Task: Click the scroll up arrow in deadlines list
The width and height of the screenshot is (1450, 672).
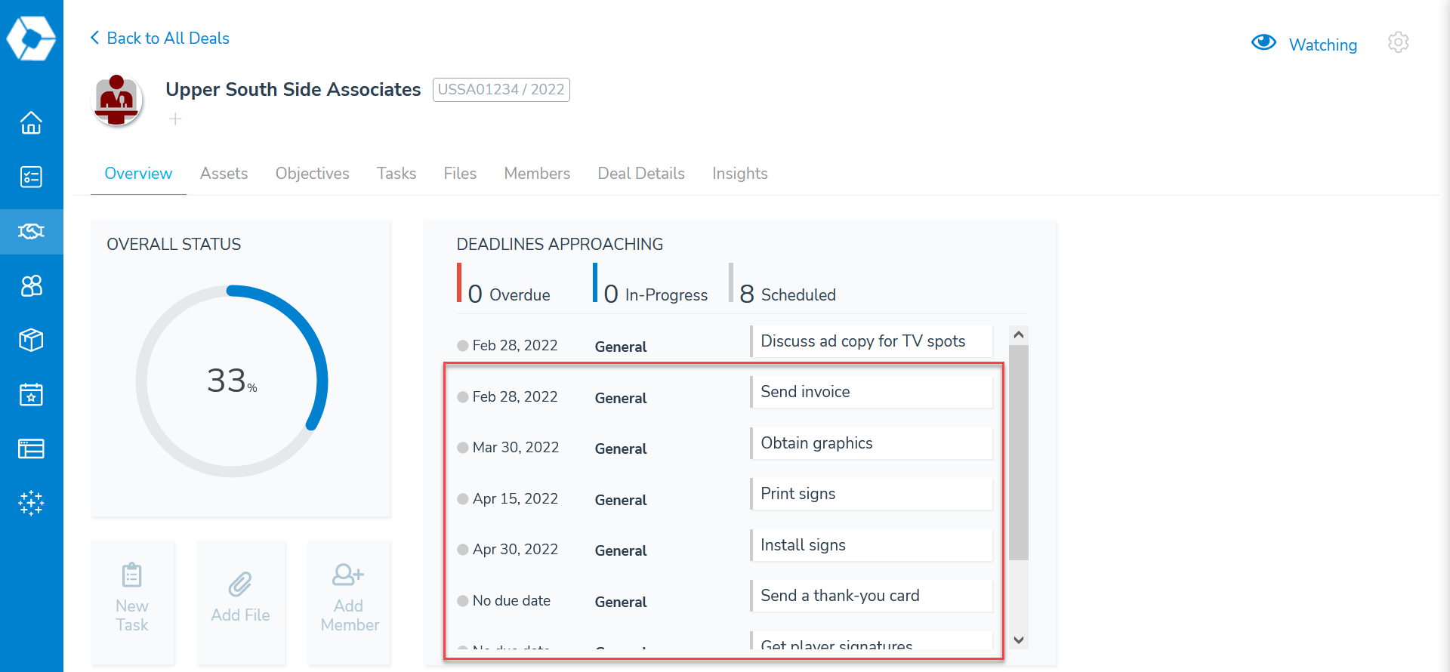Action: [1019, 334]
